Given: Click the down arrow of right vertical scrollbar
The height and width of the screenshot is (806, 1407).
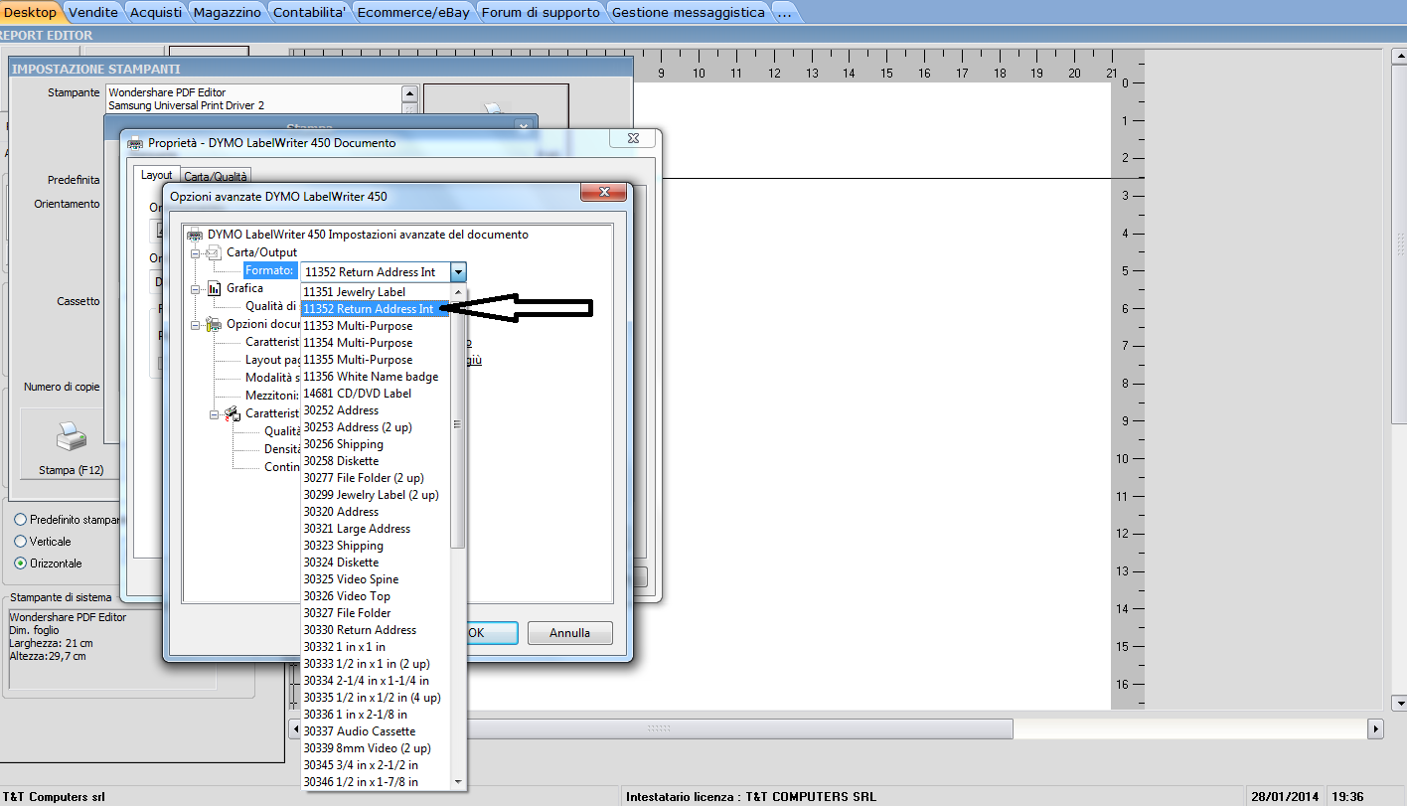Looking at the screenshot, I should pyautogui.click(x=1398, y=702).
